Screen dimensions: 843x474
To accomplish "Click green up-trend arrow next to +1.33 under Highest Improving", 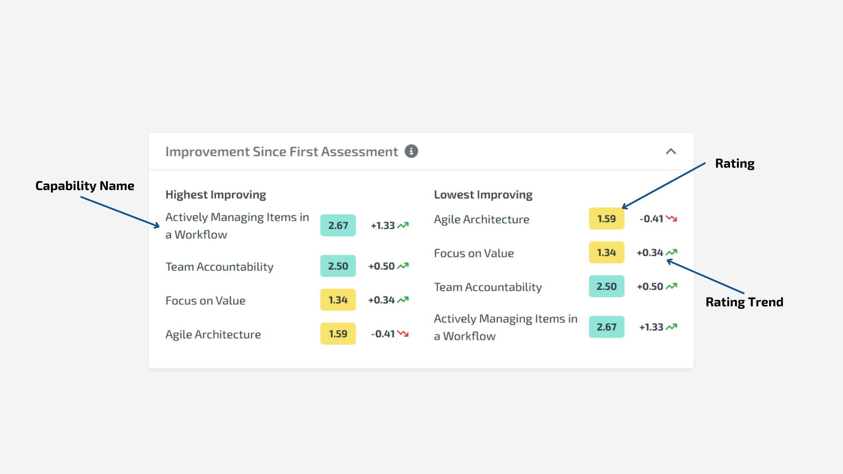I will click(x=403, y=225).
